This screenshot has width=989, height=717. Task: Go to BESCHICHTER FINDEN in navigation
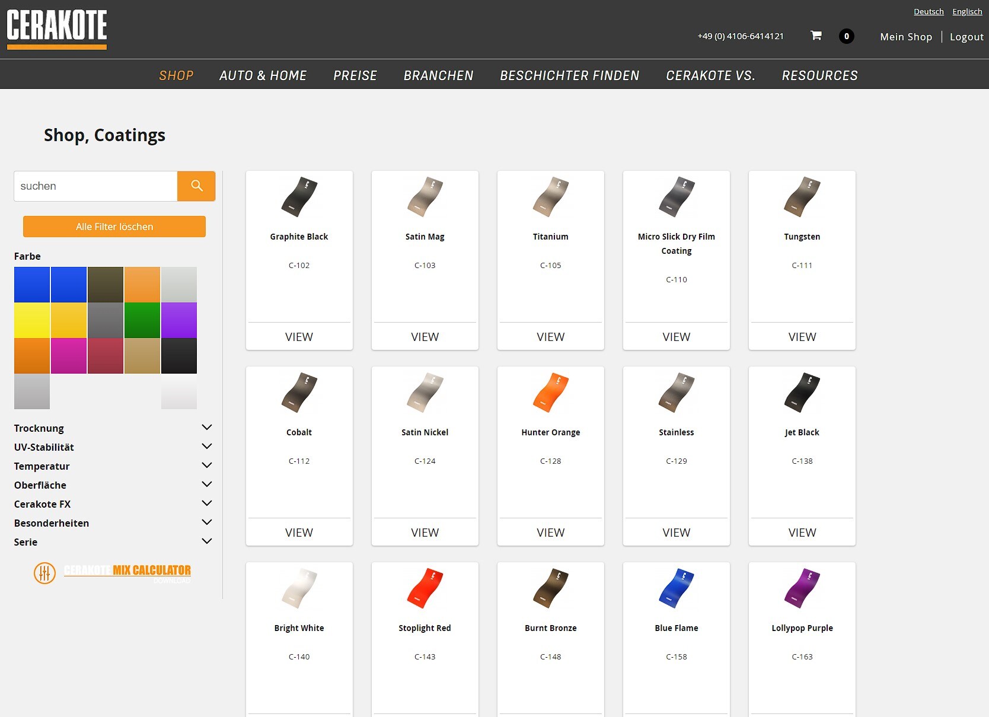pyautogui.click(x=569, y=75)
